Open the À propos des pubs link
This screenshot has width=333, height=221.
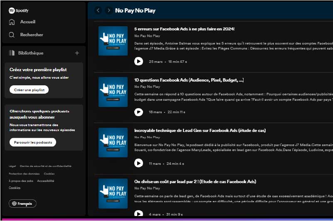click(x=21, y=181)
